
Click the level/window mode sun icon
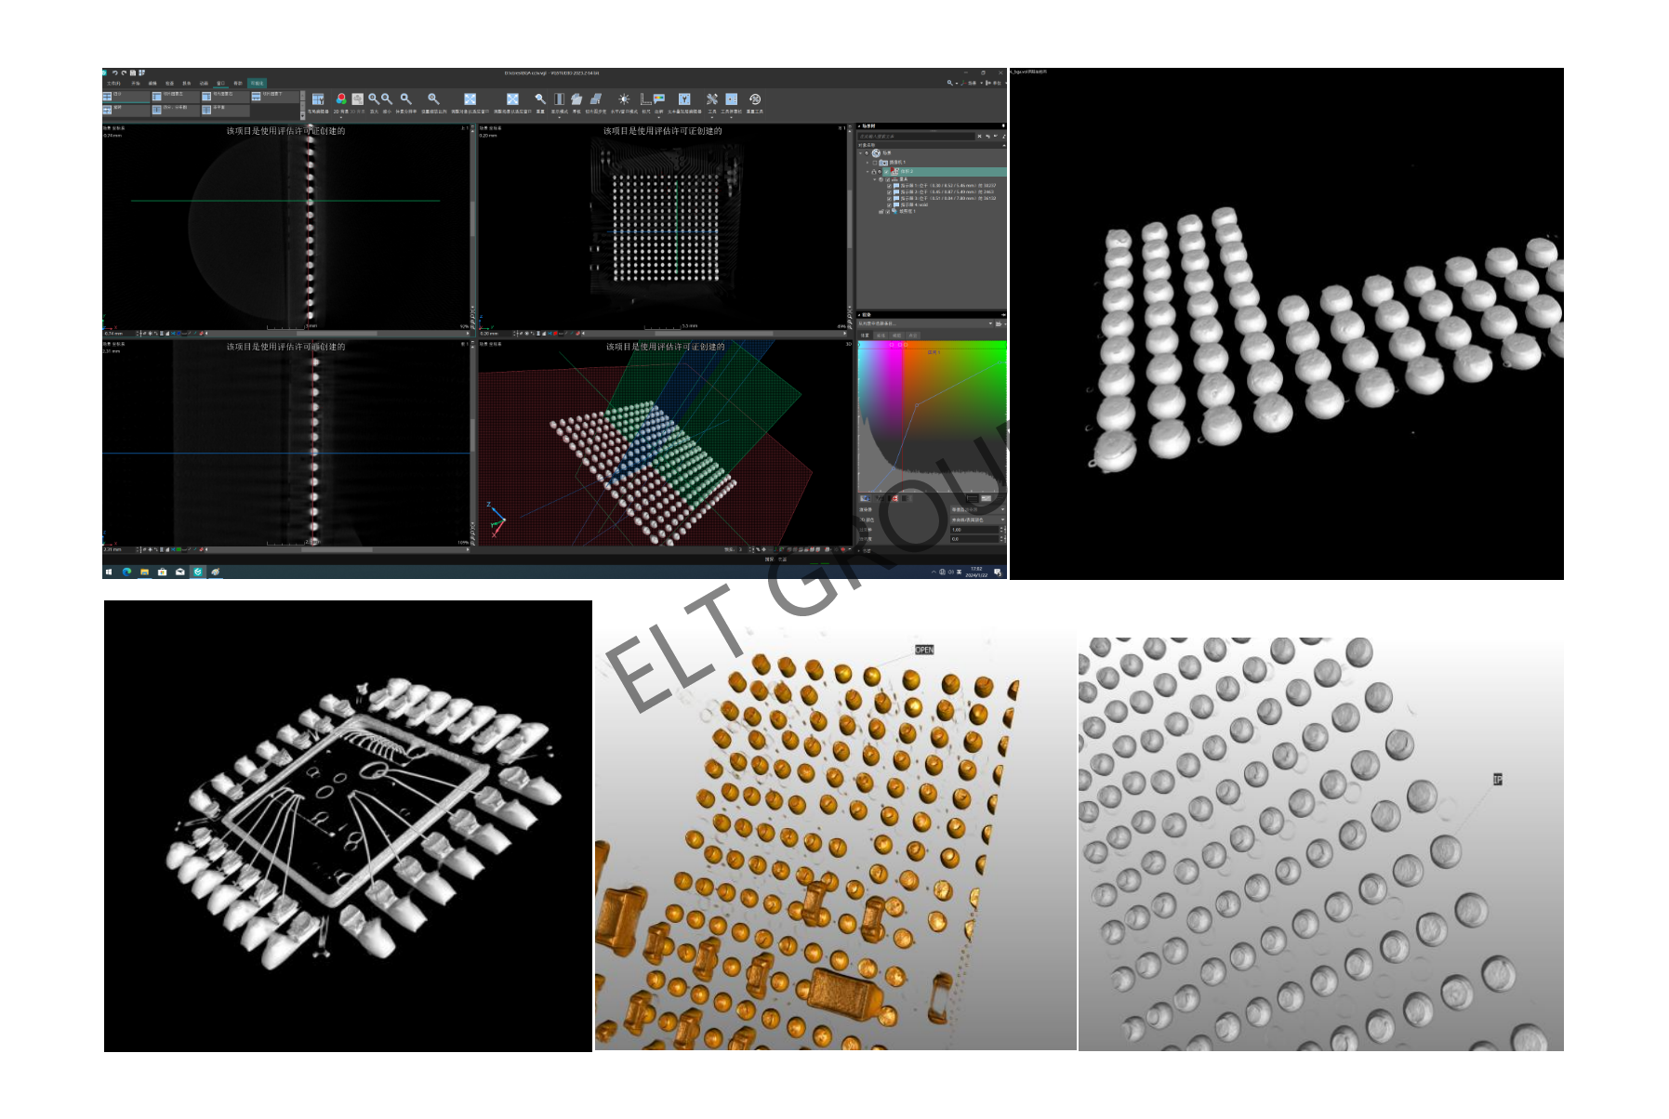(624, 99)
